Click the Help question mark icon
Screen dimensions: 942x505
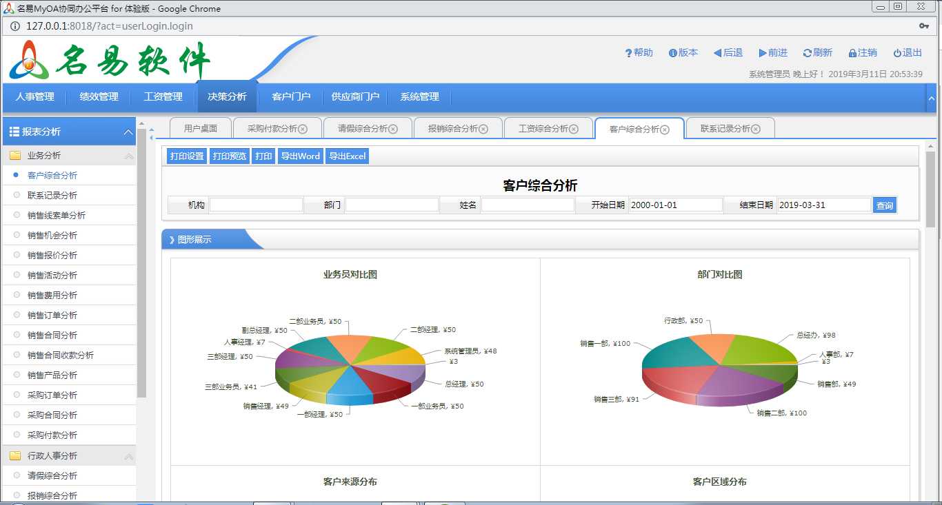click(x=628, y=53)
